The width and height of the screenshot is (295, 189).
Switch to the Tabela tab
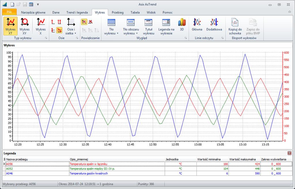click(135, 12)
